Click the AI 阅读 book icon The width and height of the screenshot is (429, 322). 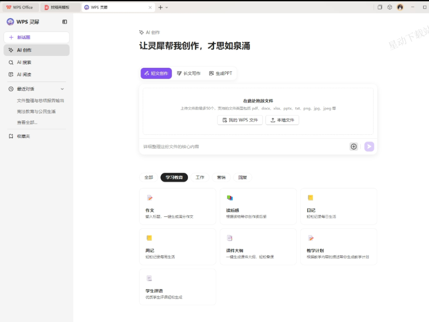pyautogui.click(x=11, y=74)
